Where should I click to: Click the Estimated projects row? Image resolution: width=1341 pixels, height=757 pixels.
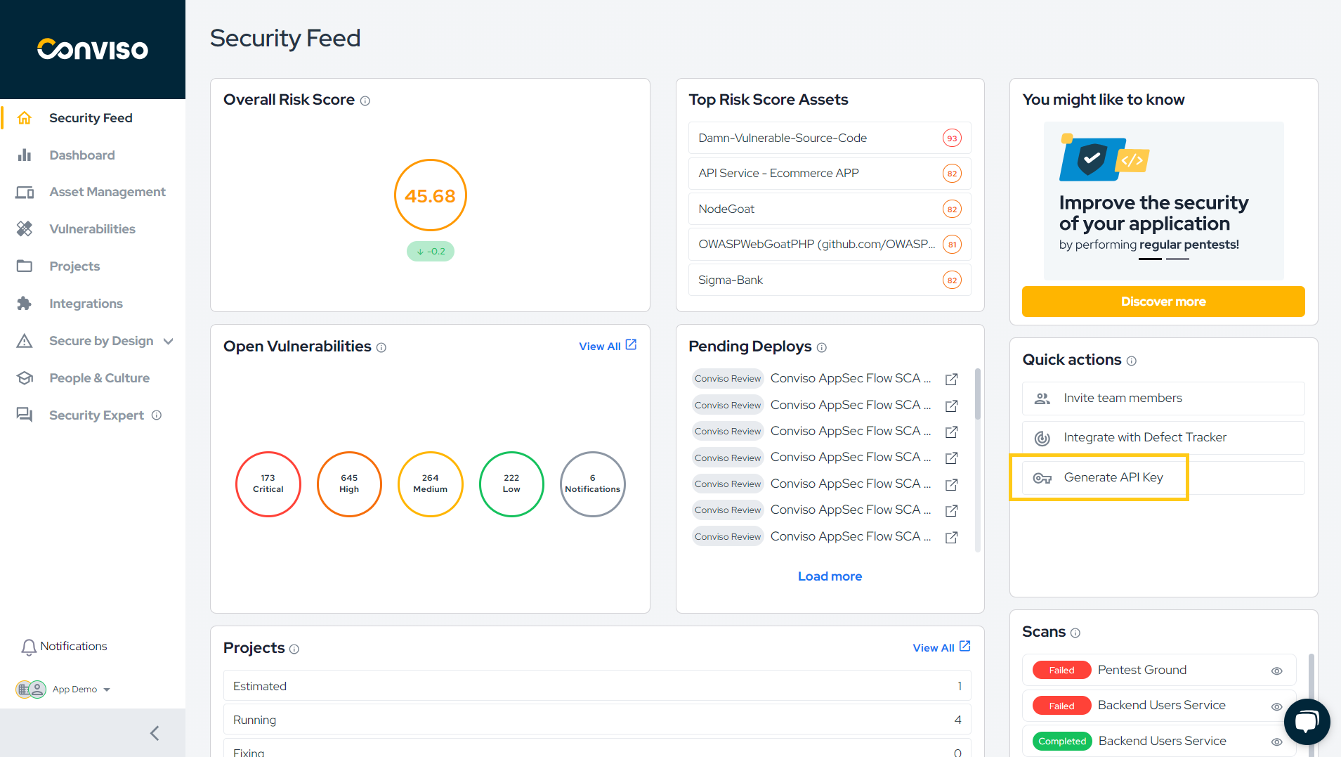pos(597,686)
